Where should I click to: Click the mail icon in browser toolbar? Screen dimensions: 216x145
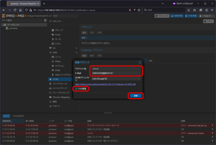click(x=194, y=10)
